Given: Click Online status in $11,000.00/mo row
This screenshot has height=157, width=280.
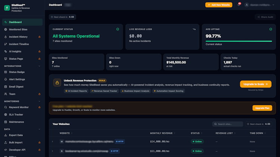Looking at the screenshot, I should (197, 151).
